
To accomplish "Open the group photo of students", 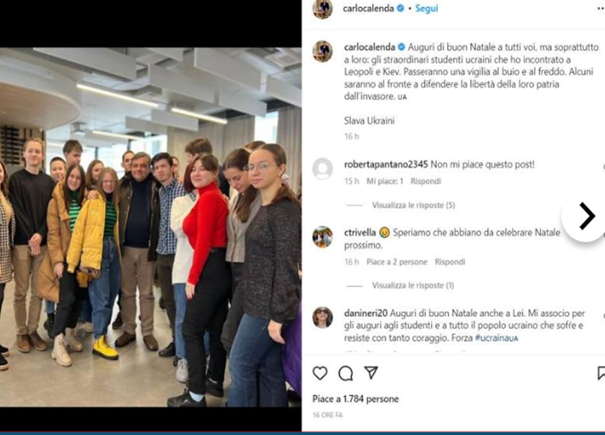I will click(x=151, y=227).
